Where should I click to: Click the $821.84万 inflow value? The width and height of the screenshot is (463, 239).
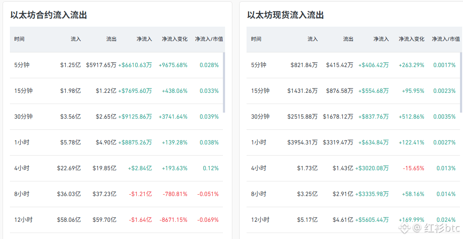coord(304,65)
